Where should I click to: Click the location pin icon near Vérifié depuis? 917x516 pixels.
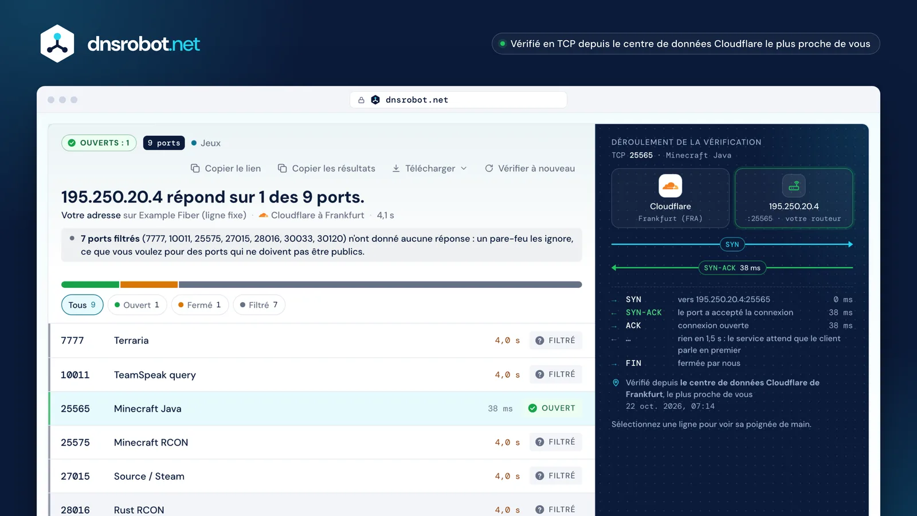tap(616, 382)
